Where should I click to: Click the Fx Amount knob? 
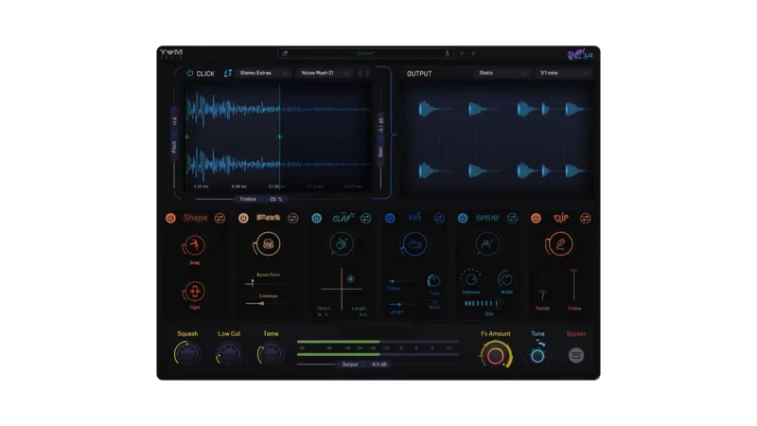coord(495,355)
